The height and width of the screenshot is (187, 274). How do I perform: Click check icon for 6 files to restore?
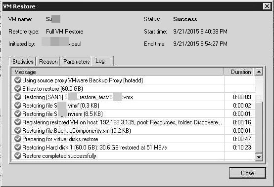18,88
